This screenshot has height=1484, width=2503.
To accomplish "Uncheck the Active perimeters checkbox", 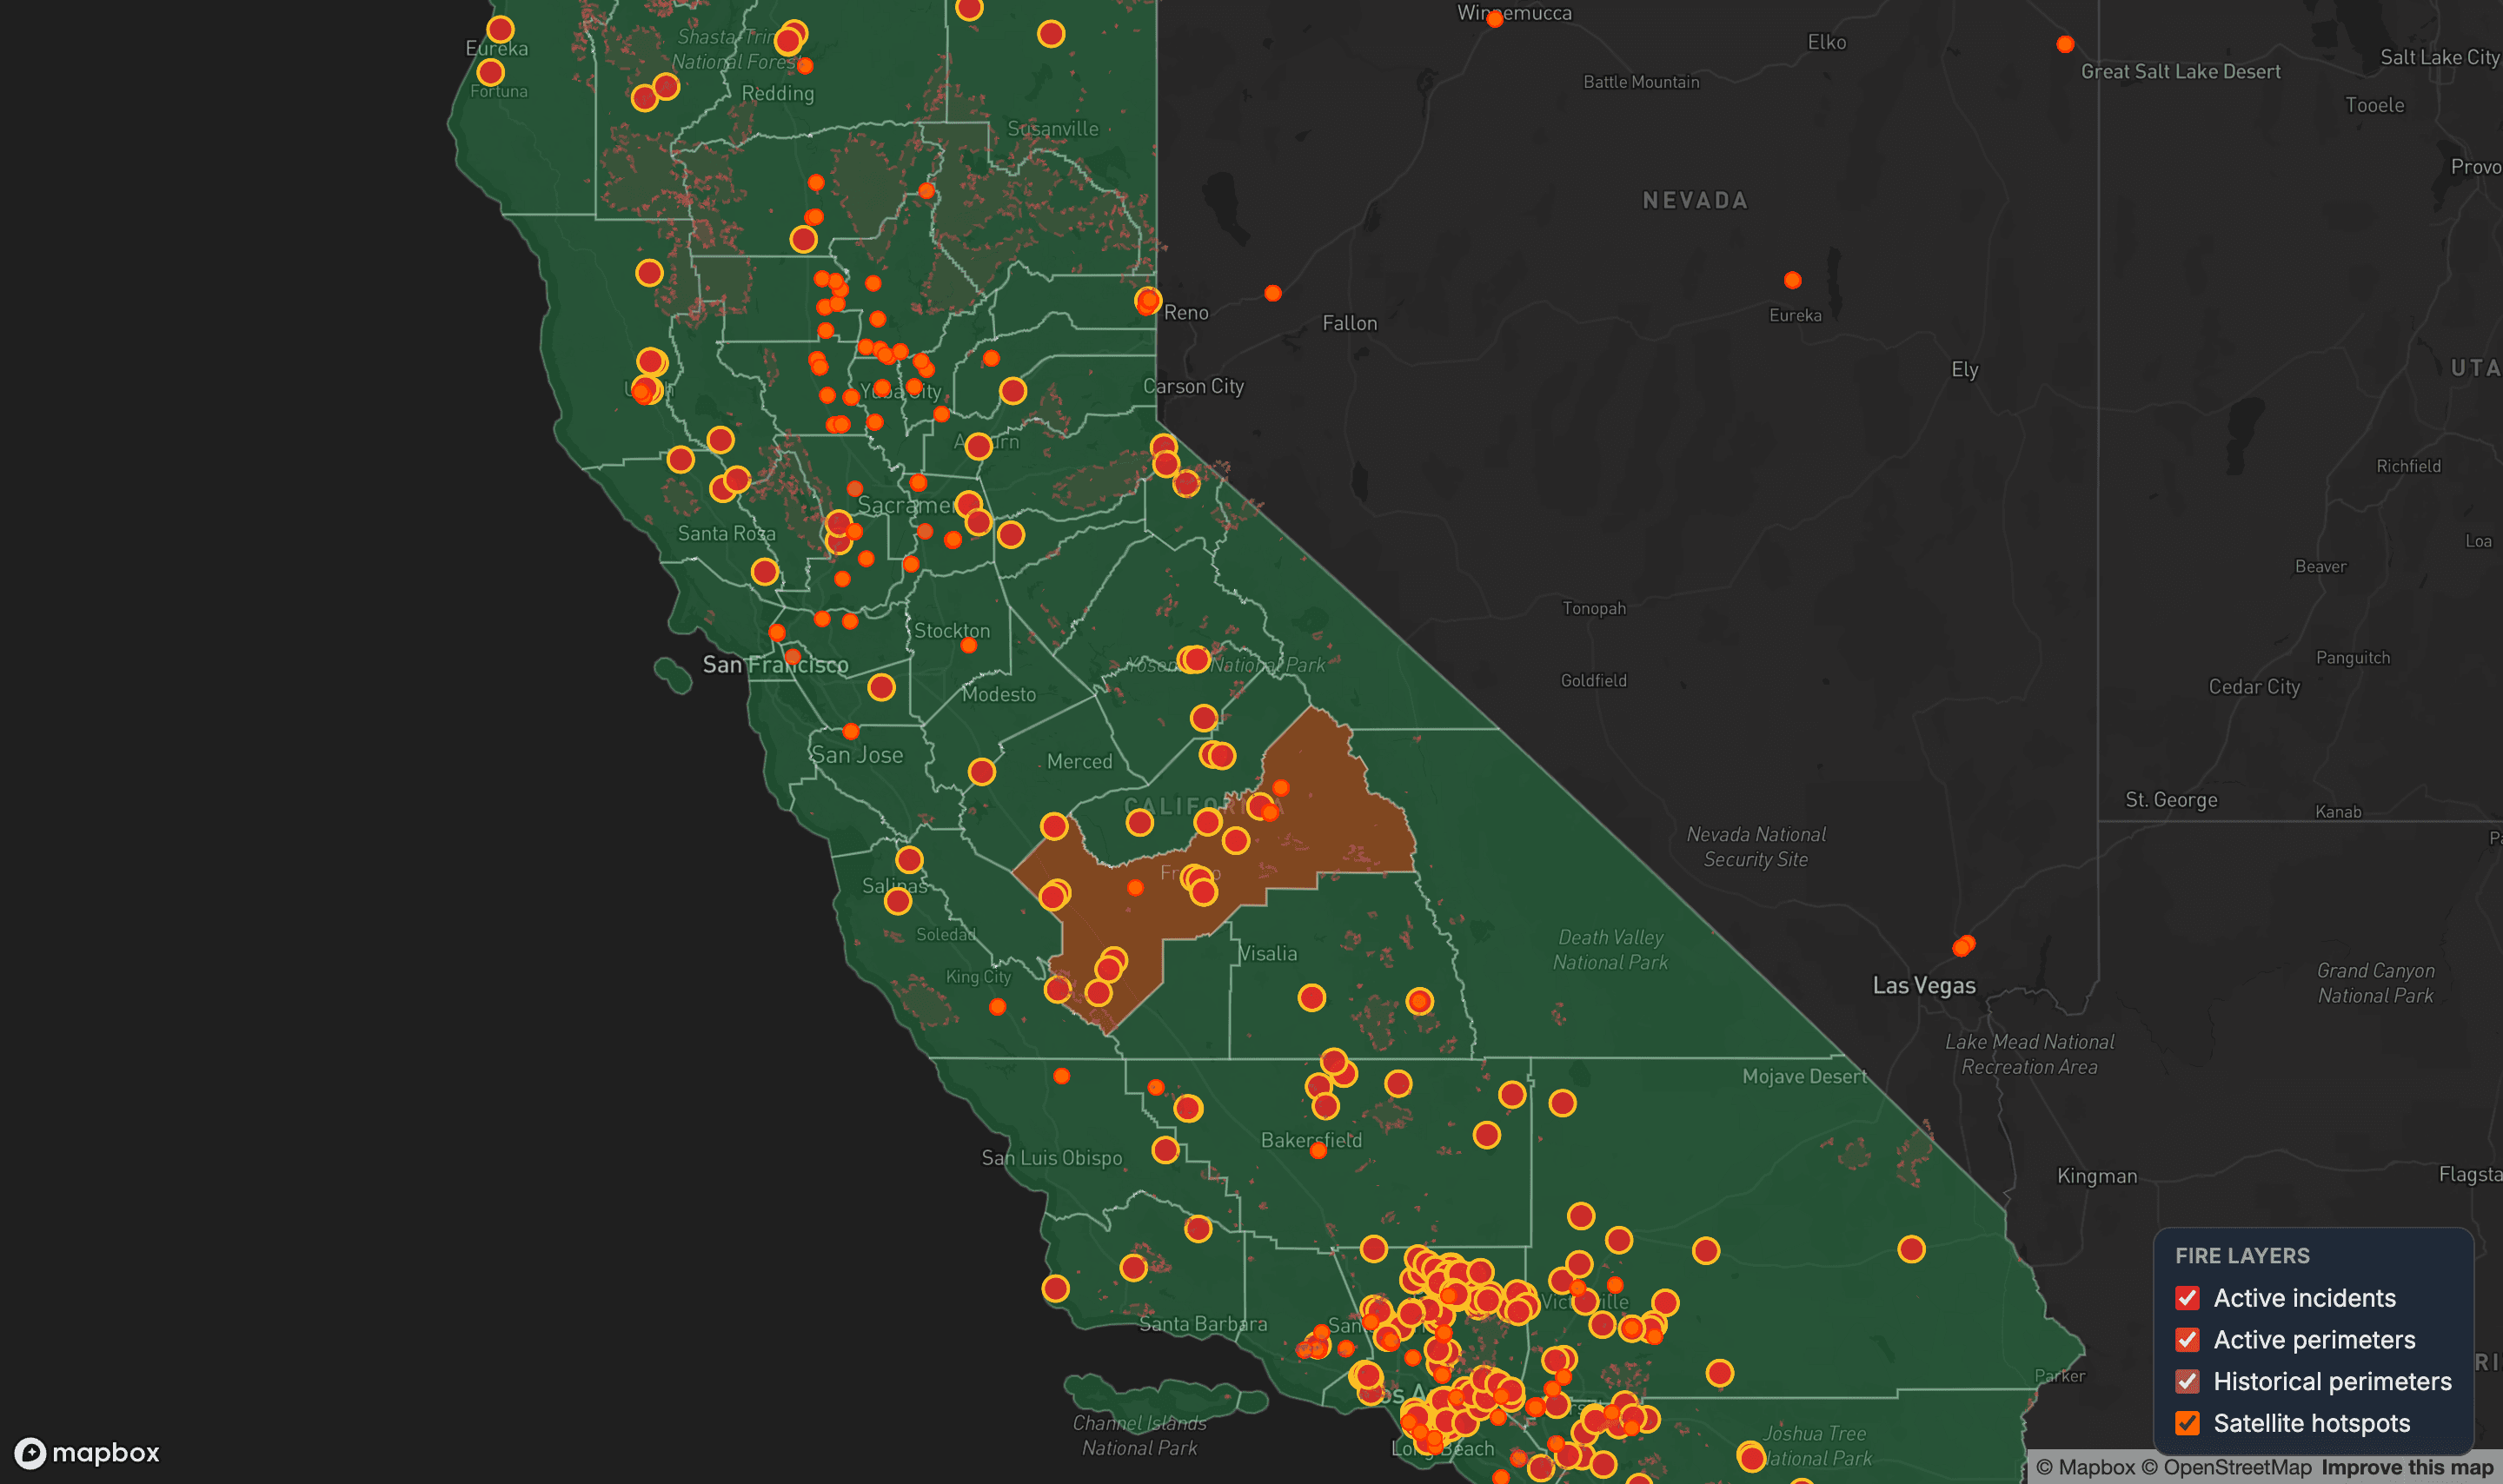I will 2188,1340.
